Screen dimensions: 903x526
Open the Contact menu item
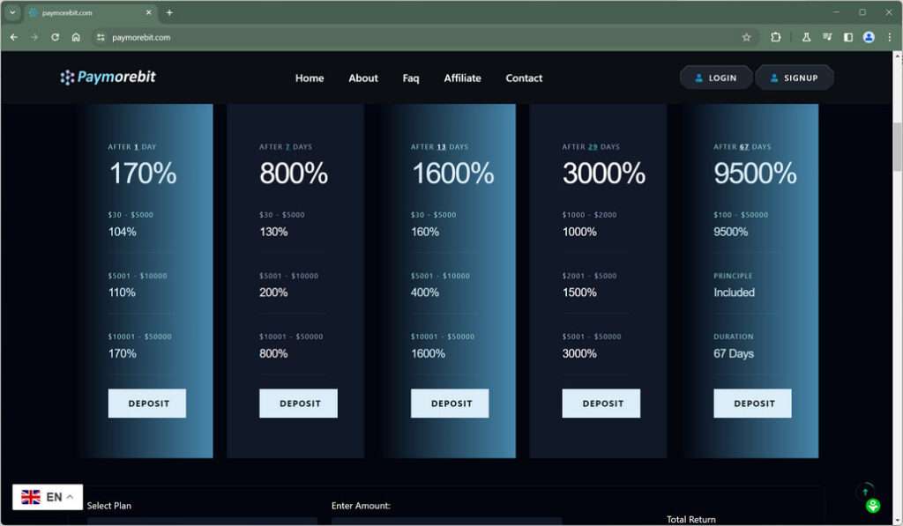pos(524,78)
